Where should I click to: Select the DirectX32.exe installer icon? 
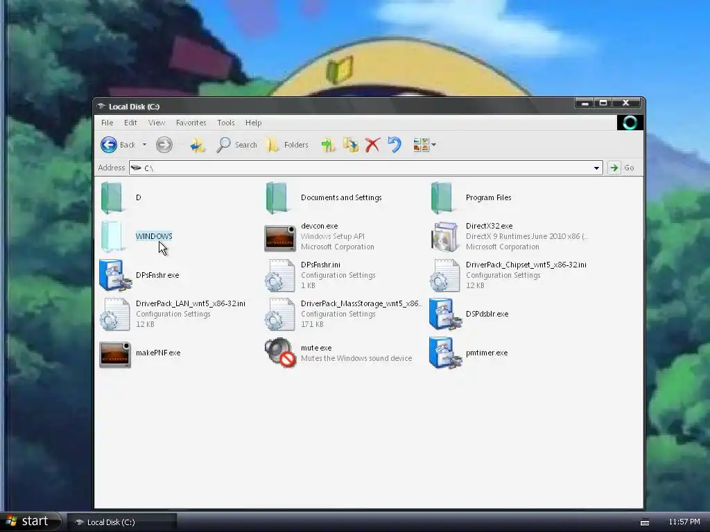[444, 237]
